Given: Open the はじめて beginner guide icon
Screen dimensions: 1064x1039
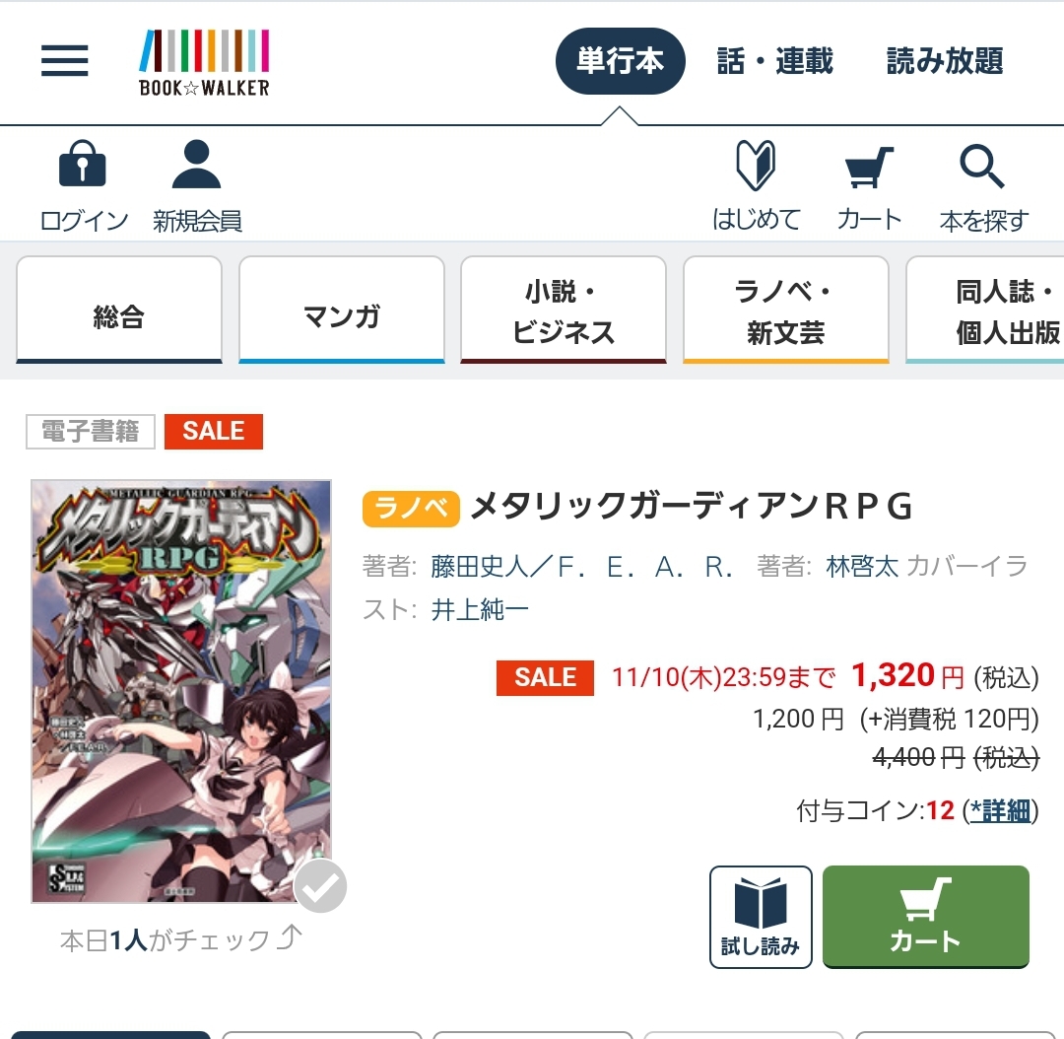Looking at the screenshot, I should tap(756, 165).
